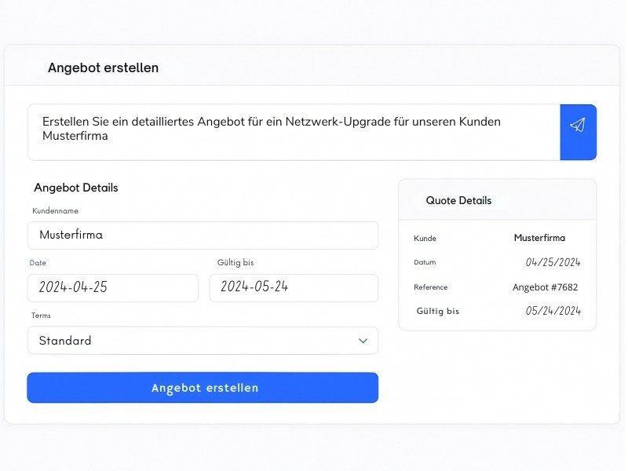
Task: Click the Date field showing 2024-04-25
Action: [113, 287]
